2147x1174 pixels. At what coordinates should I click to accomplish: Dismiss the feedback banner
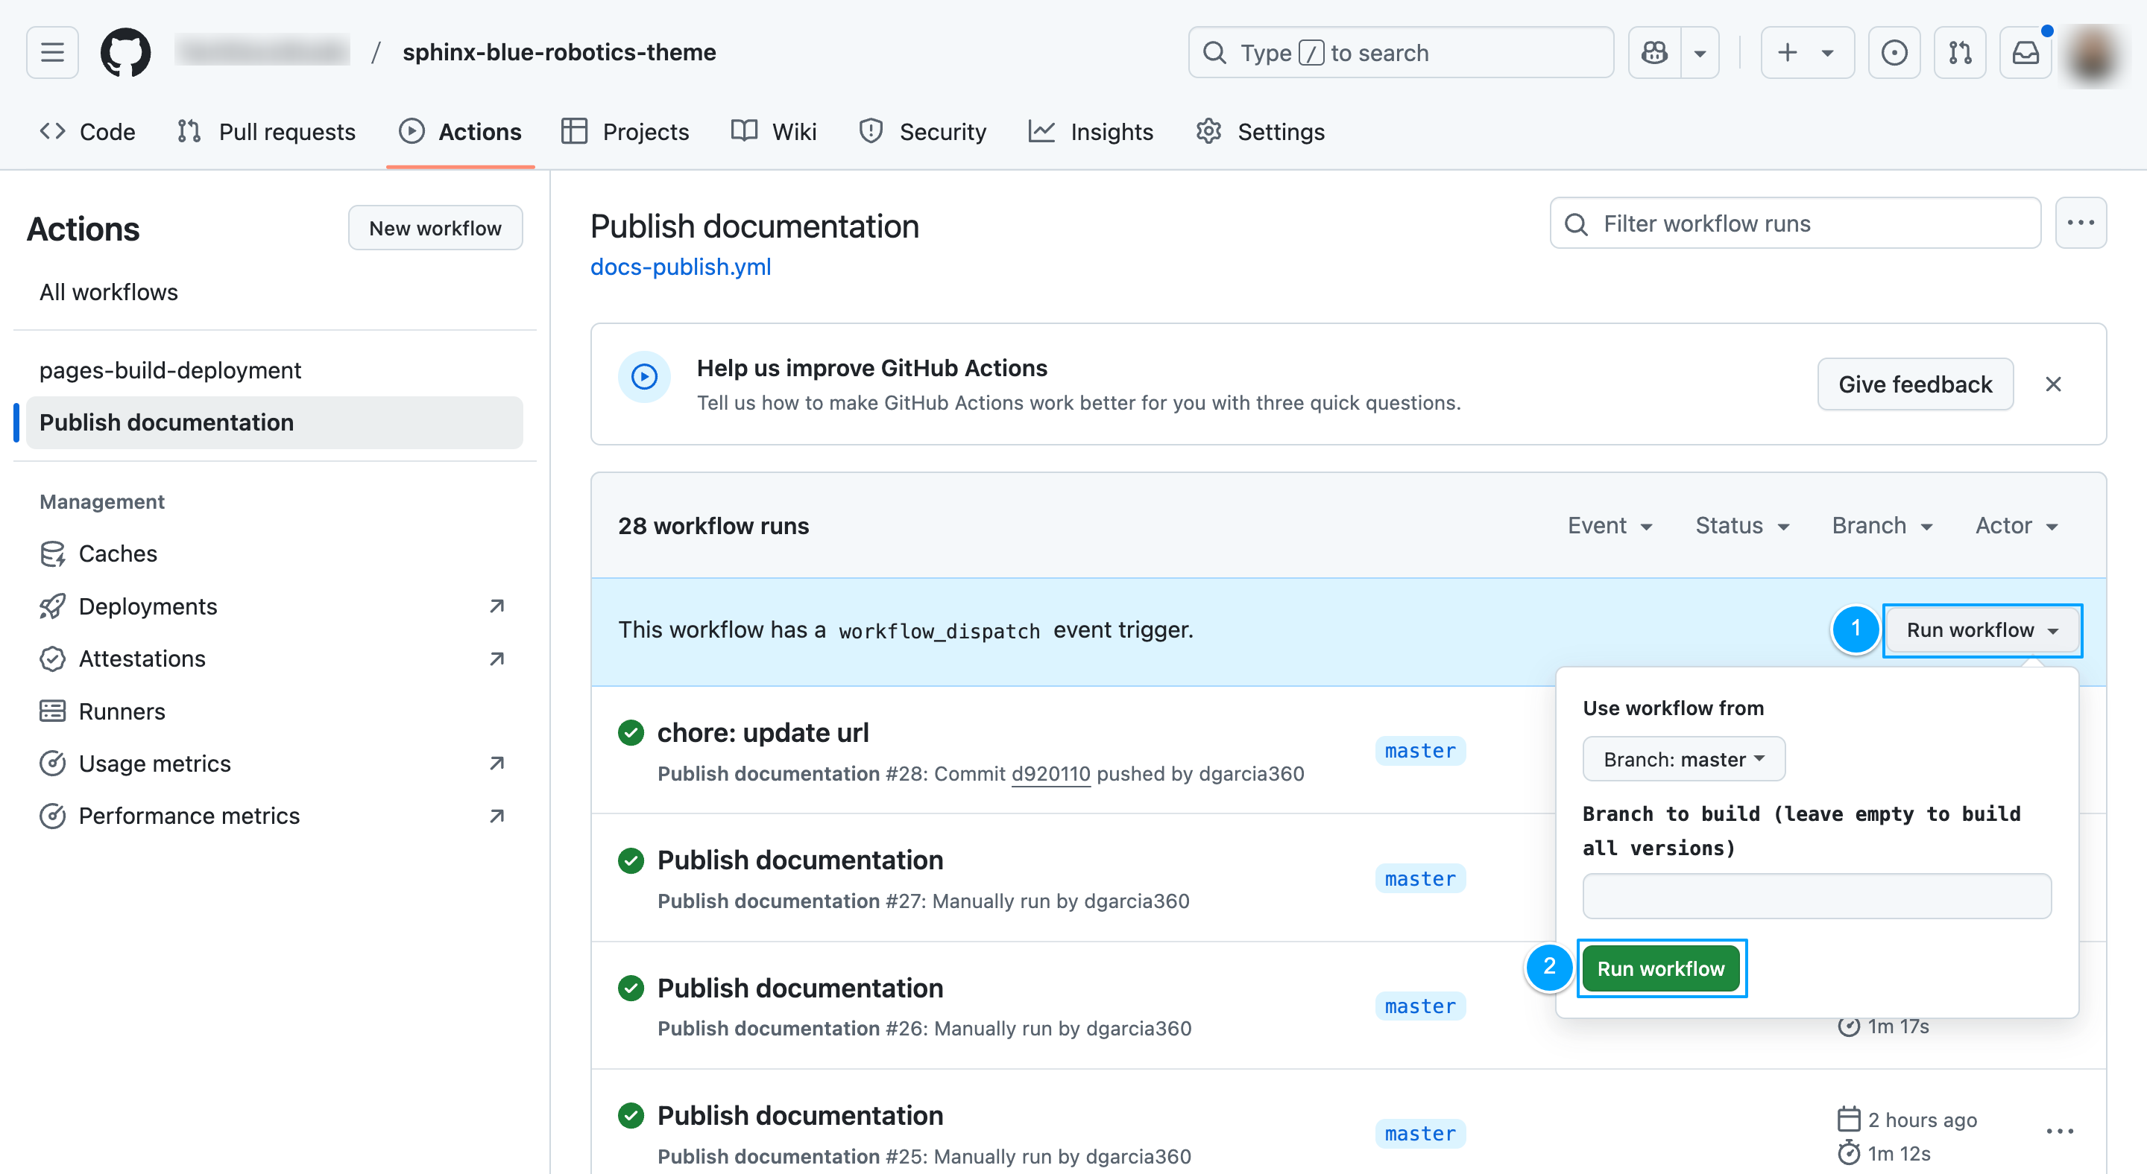coord(2053,384)
